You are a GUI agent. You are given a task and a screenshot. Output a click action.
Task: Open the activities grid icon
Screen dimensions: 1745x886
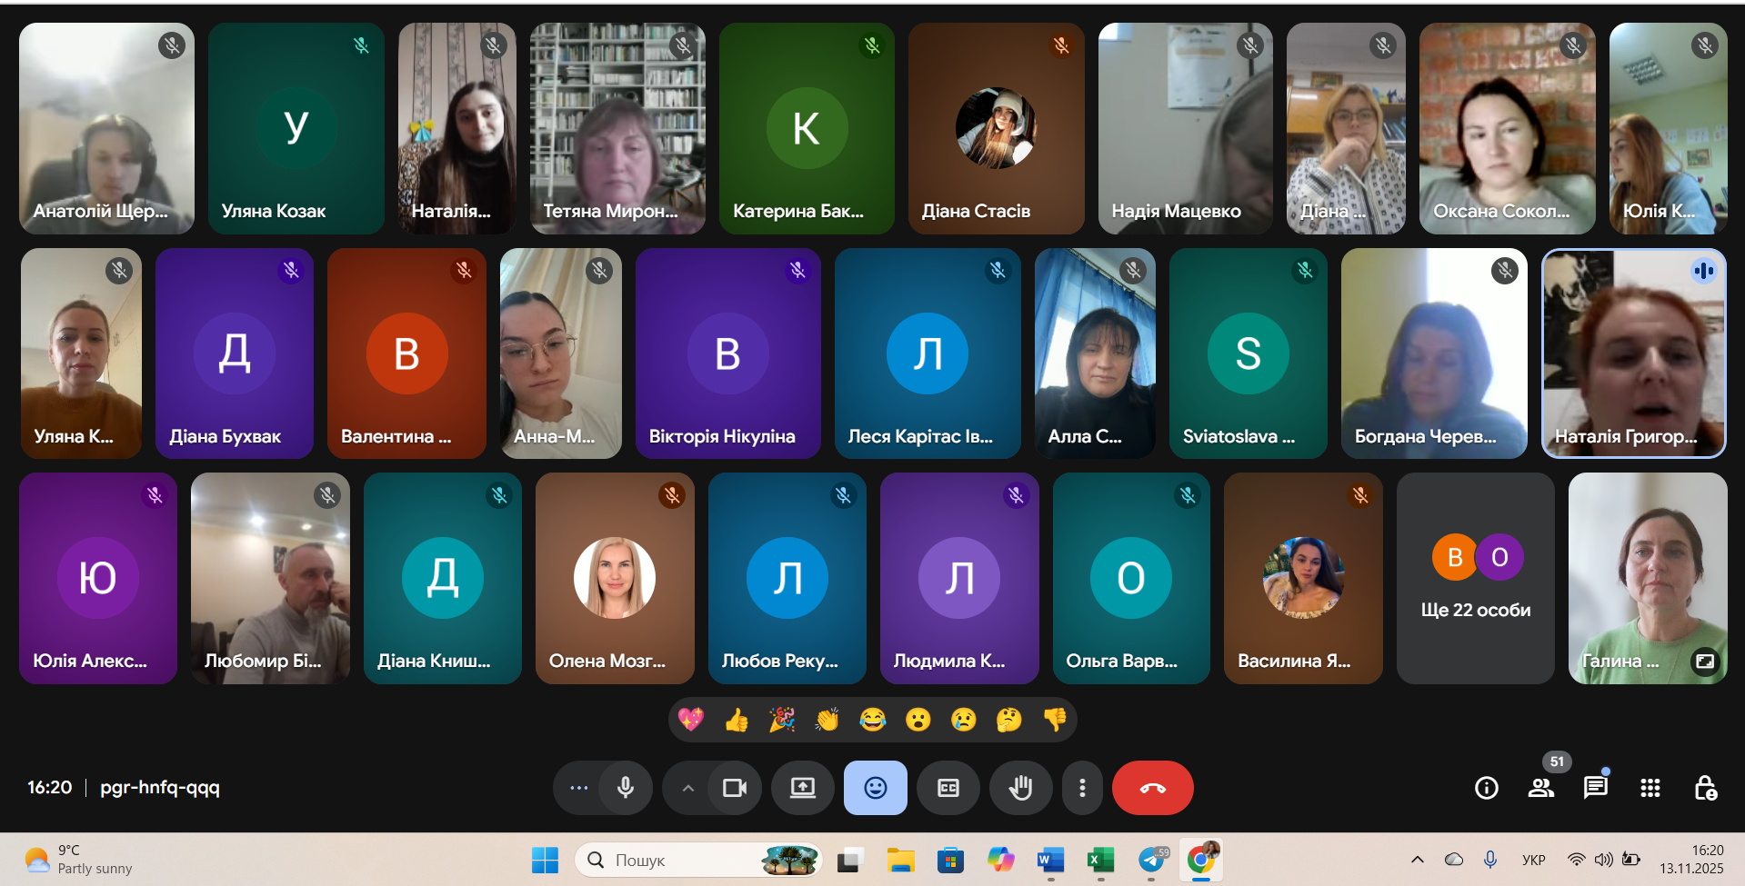pyautogui.click(x=1650, y=788)
